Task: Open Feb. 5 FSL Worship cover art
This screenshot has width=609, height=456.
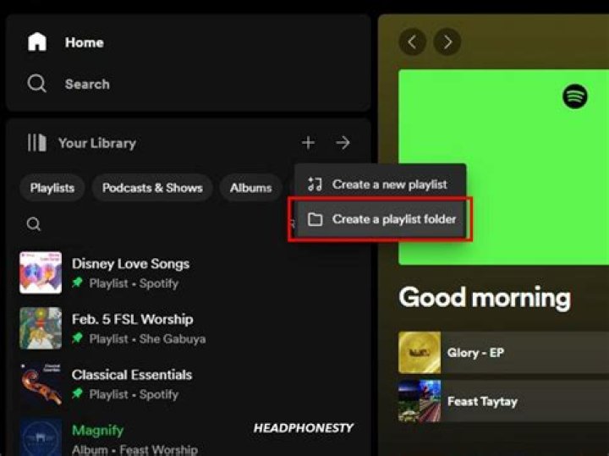Action: pyautogui.click(x=41, y=328)
